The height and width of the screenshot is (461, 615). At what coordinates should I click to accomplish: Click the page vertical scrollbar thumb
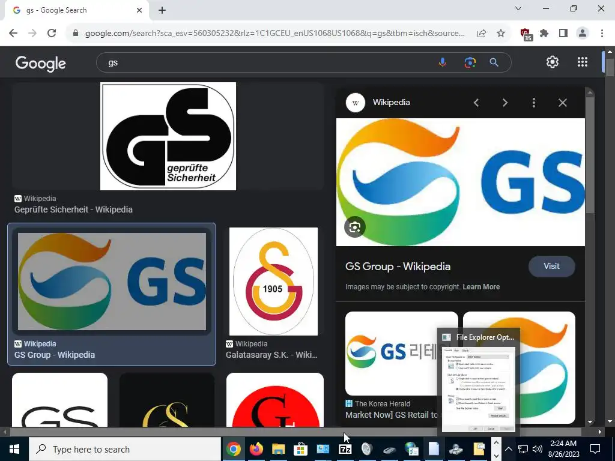tap(609, 67)
